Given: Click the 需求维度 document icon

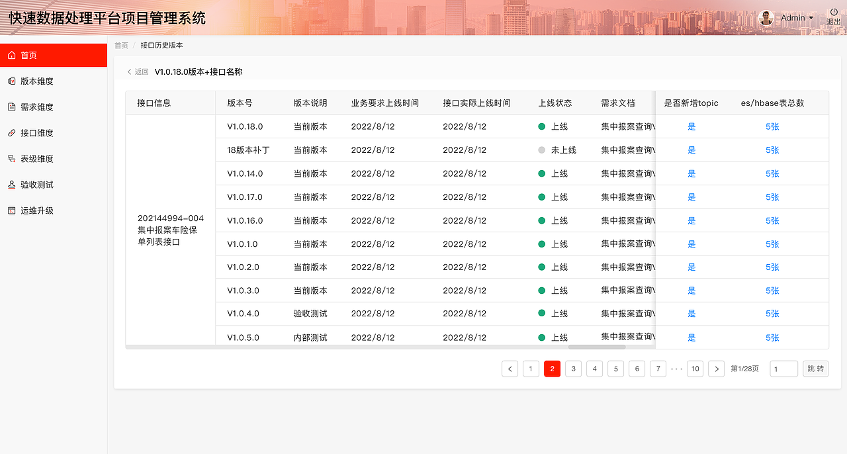Looking at the screenshot, I should pyautogui.click(x=12, y=107).
